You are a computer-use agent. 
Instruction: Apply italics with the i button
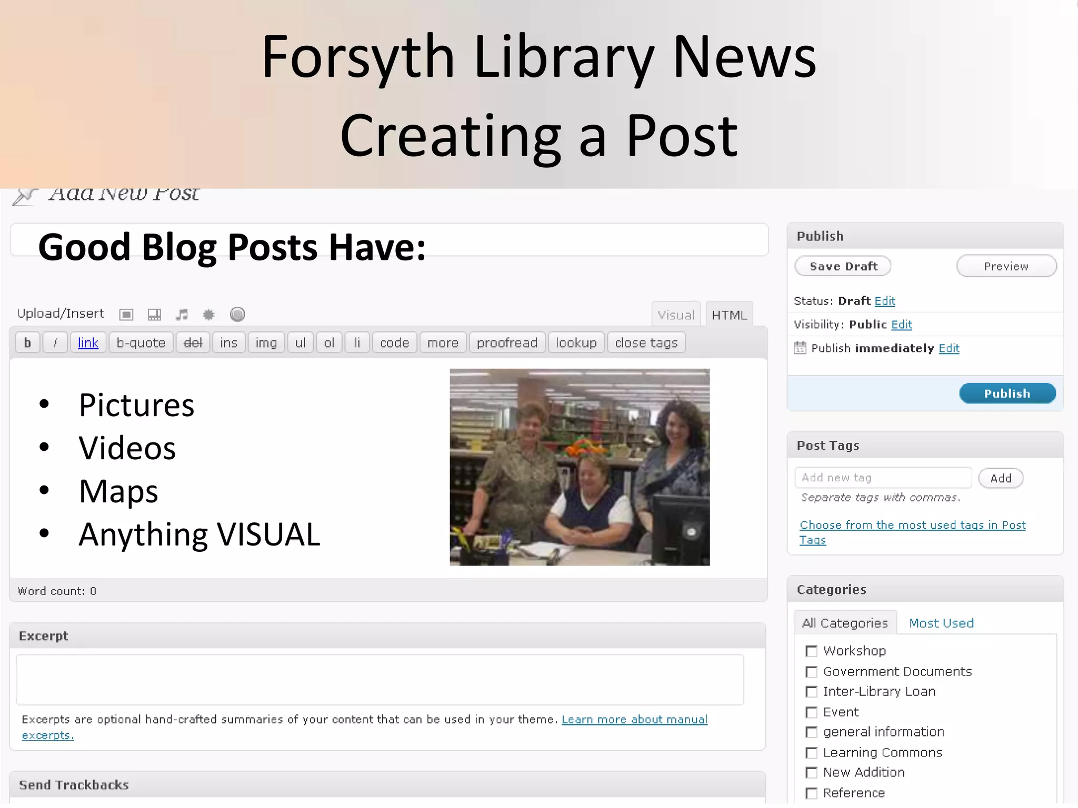[x=55, y=343]
